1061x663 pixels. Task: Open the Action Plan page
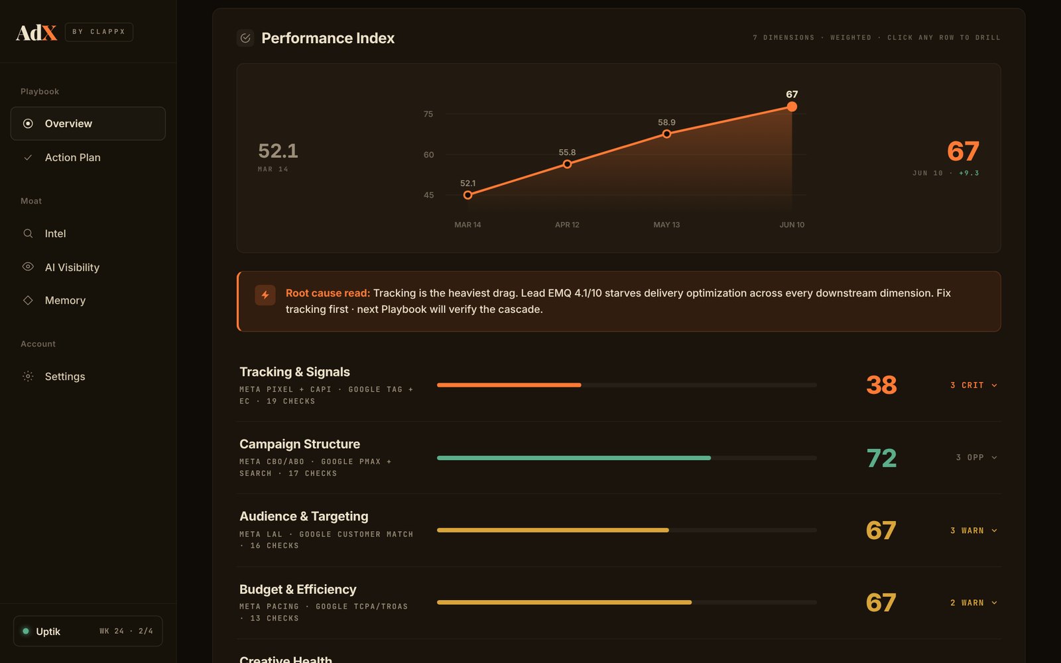pyautogui.click(x=88, y=157)
